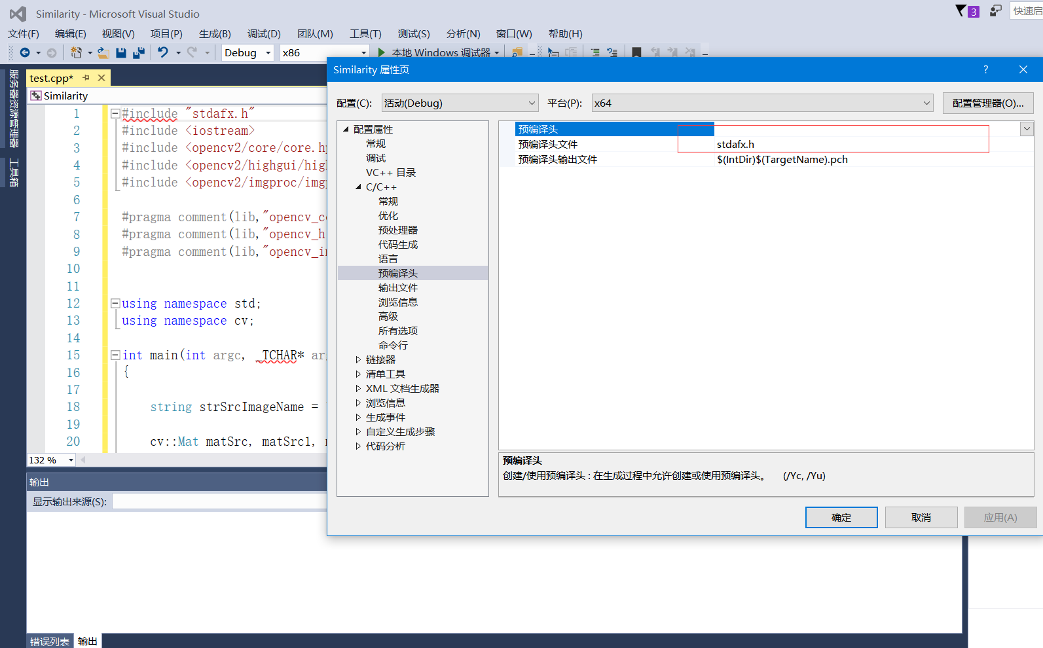
Task: Open the View (视图) menu
Action: click(x=119, y=33)
